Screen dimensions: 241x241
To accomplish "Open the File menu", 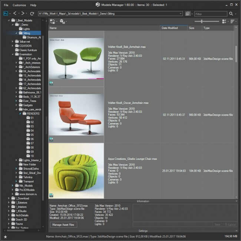I will click(6, 5).
